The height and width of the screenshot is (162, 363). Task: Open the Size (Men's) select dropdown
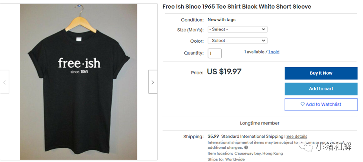coord(237,29)
